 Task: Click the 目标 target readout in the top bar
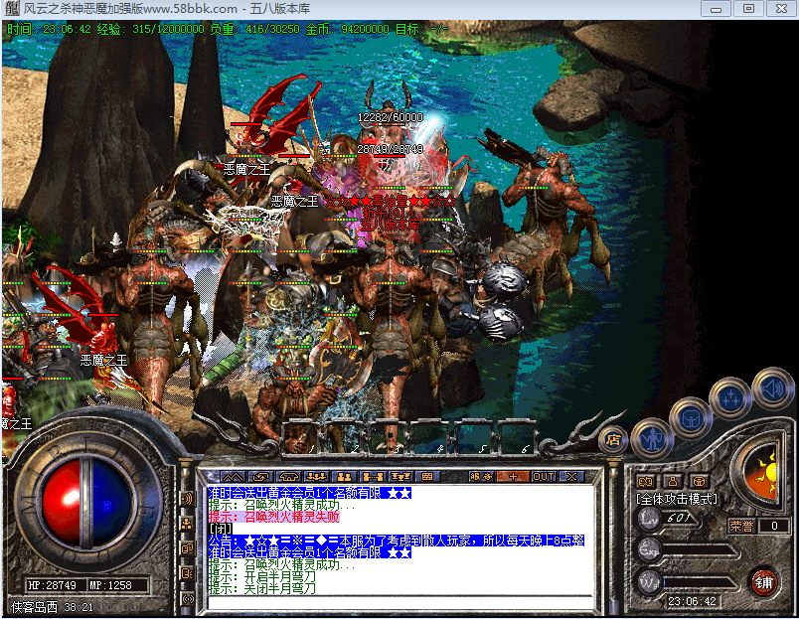click(x=422, y=29)
